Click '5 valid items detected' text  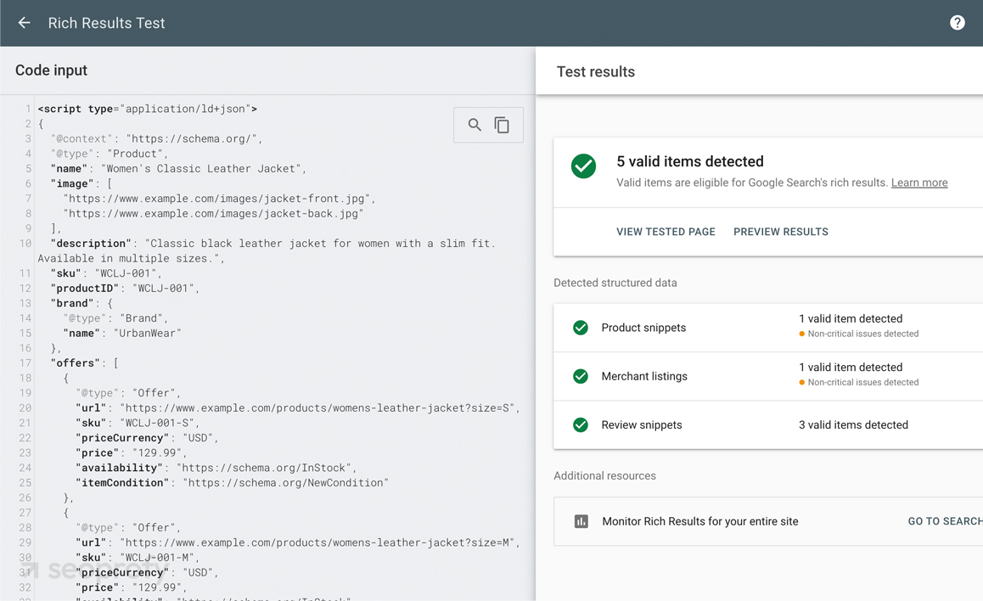coord(689,161)
